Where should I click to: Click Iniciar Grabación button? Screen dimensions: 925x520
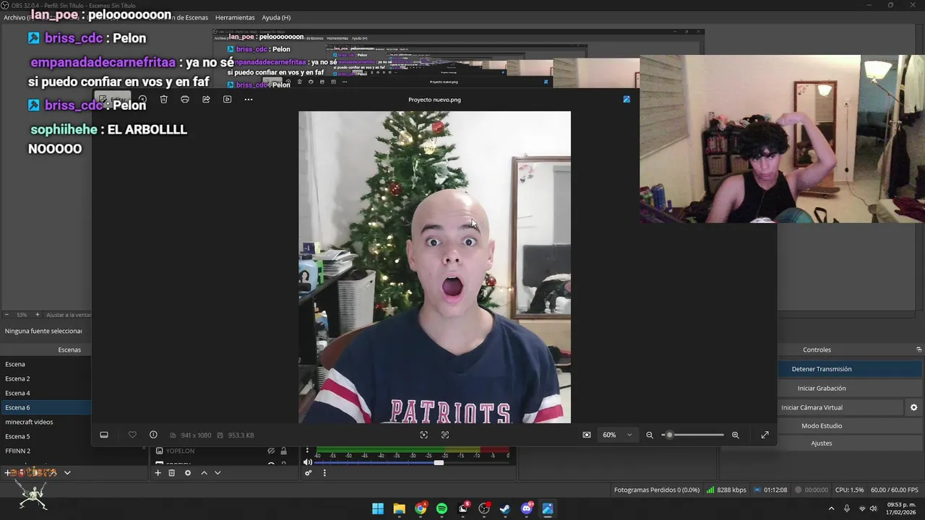[x=822, y=389]
